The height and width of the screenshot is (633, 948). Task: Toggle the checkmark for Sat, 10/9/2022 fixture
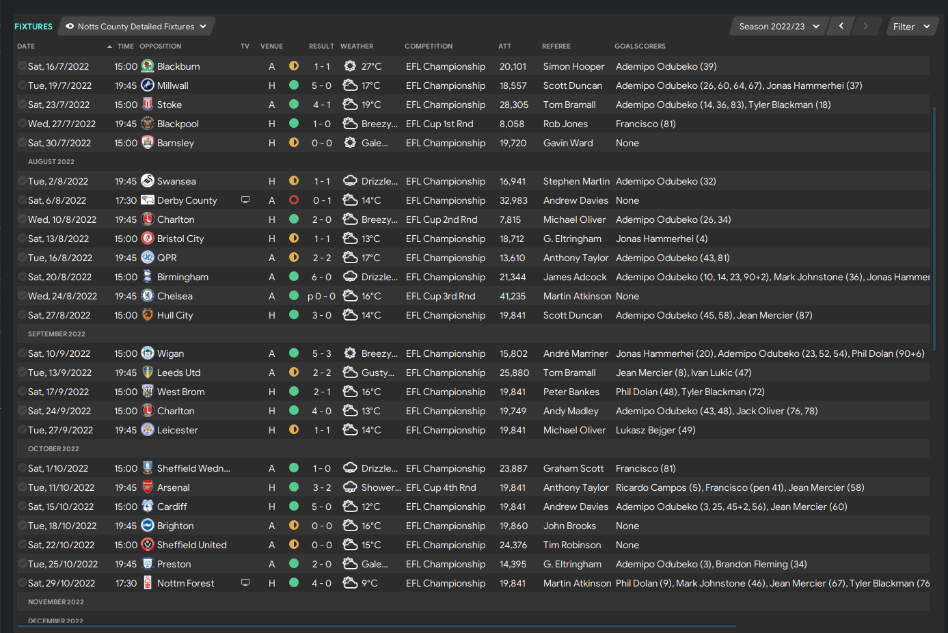(22, 353)
